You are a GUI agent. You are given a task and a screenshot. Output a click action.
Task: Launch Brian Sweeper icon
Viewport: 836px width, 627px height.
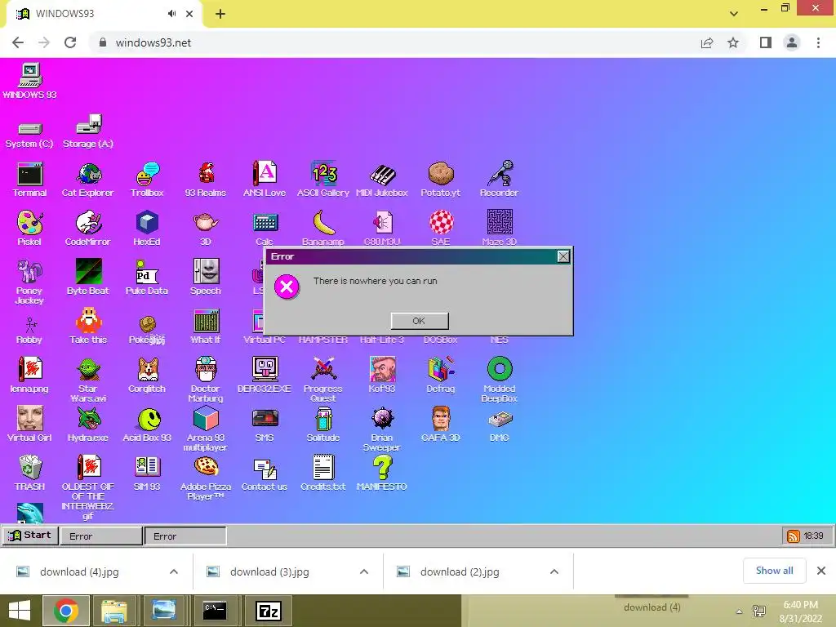click(x=382, y=429)
